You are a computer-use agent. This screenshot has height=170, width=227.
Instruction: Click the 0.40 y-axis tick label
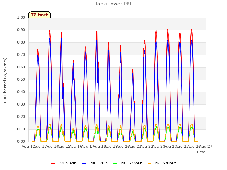(x=21, y=92)
